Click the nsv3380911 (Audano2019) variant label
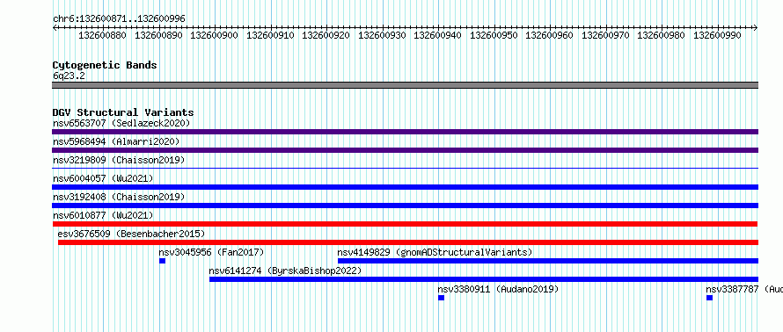 498,289
